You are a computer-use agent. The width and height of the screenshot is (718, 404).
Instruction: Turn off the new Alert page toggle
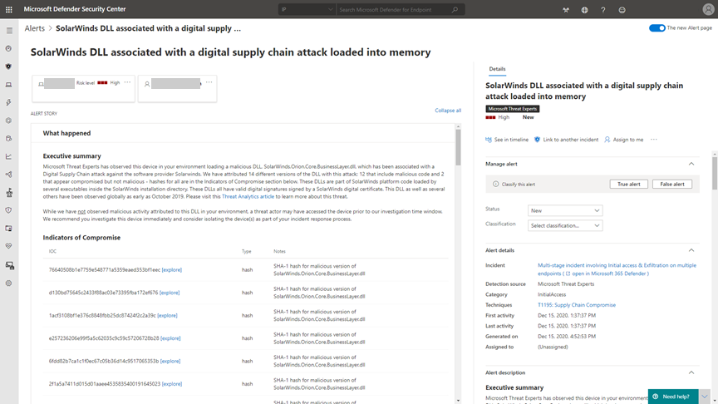[657, 28]
